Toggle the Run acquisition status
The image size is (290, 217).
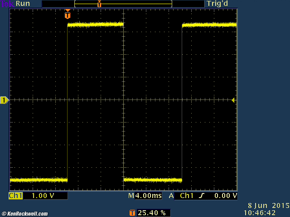tap(23, 4)
